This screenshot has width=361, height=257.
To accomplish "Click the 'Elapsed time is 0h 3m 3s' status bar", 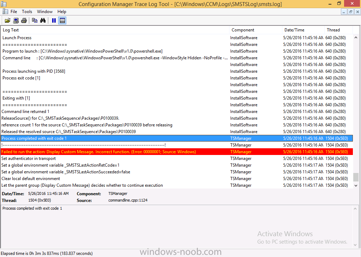I will [47, 253].
